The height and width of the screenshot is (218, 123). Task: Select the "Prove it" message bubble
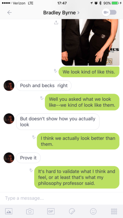coord(29,158)
